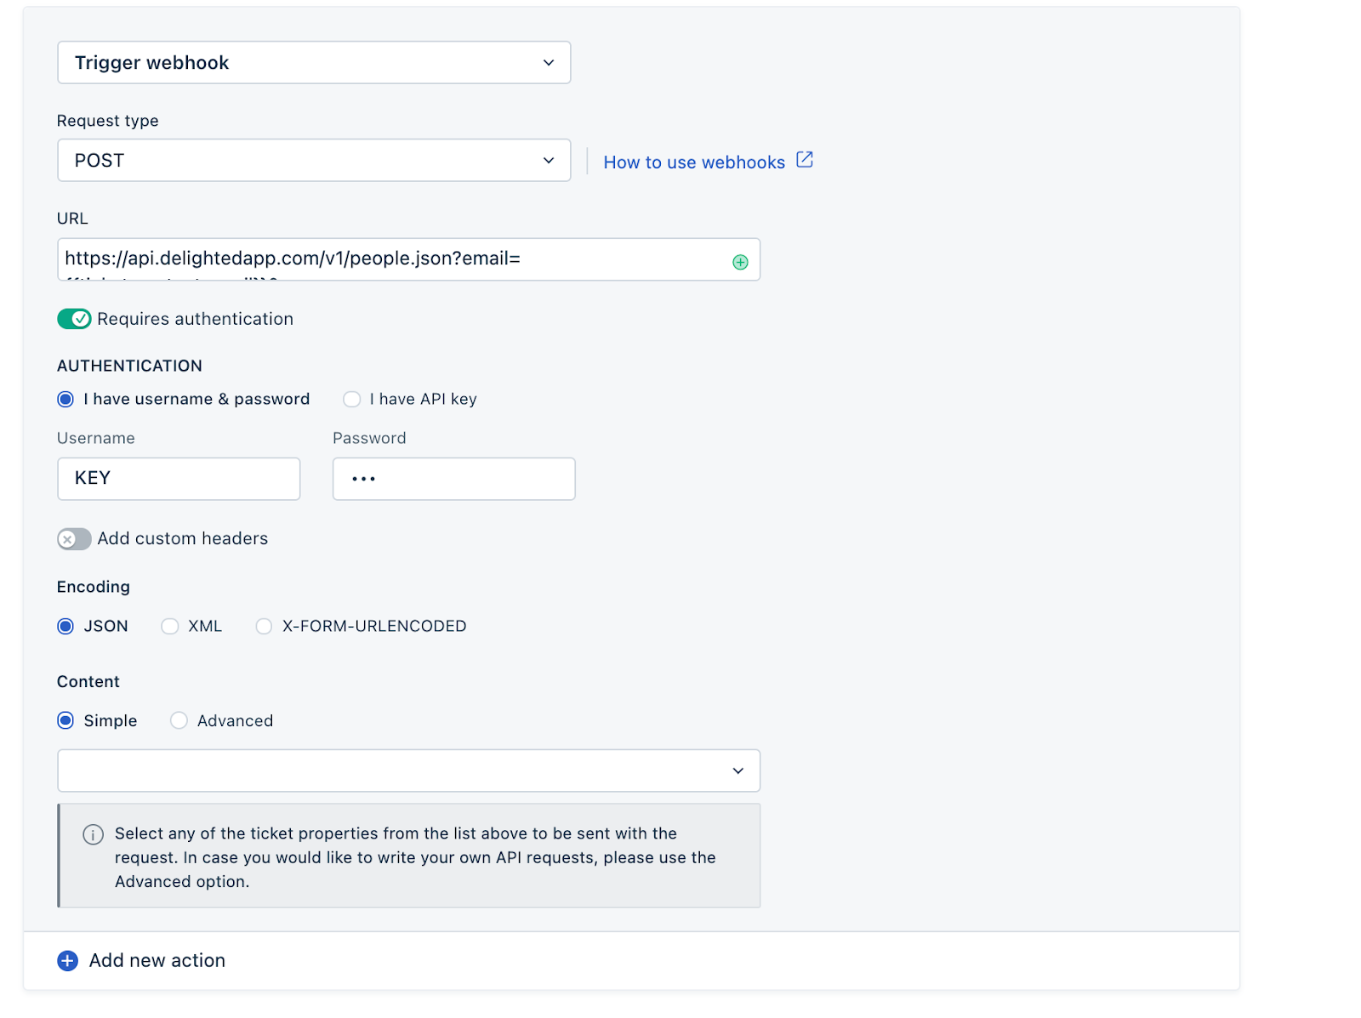Enable the Add custom headers switch

74,539
